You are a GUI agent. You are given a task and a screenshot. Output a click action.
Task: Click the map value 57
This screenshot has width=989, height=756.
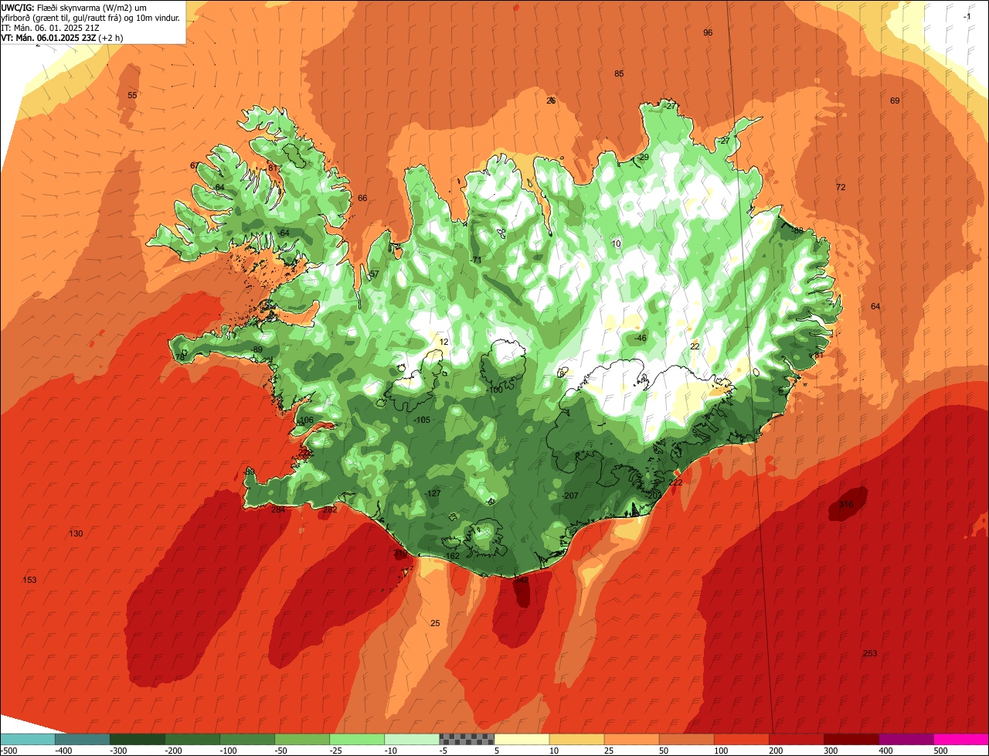pos(374,274)
